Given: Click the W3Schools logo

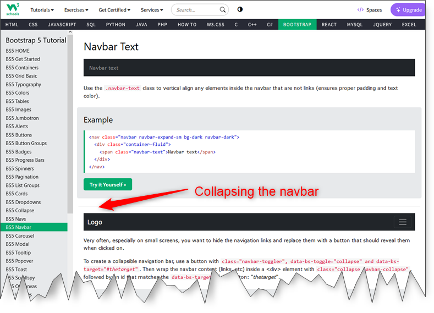Looking at the screenshot, I should click(x=12, y=9).
